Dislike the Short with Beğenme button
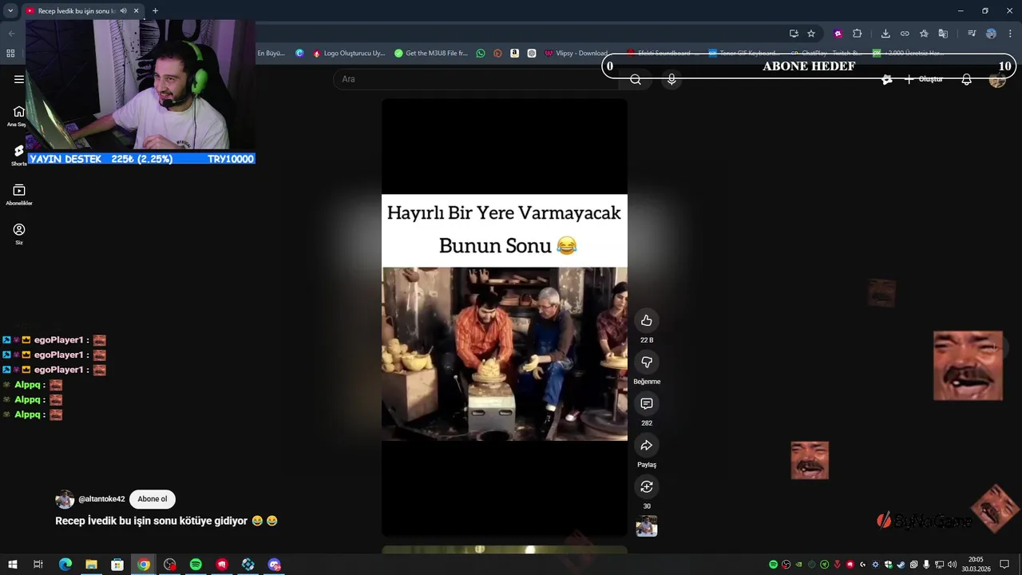Screen dimensions: 1022x575 [647, 362]
